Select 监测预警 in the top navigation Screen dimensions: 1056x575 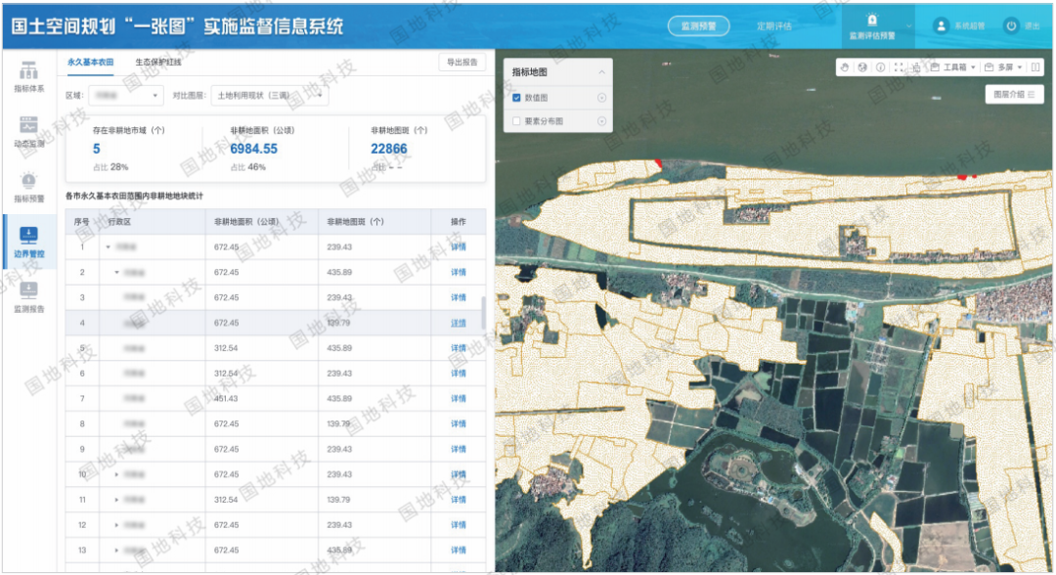698,26
